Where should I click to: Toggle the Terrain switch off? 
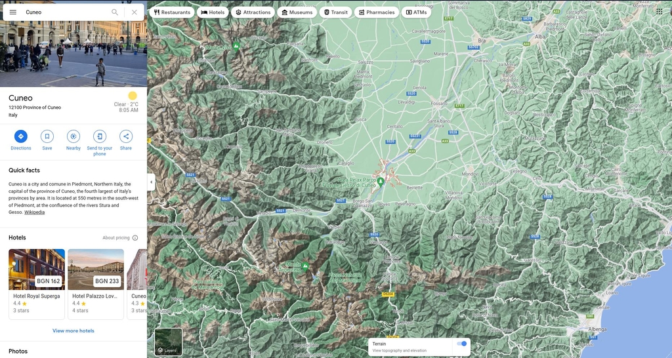coord(462,344)
